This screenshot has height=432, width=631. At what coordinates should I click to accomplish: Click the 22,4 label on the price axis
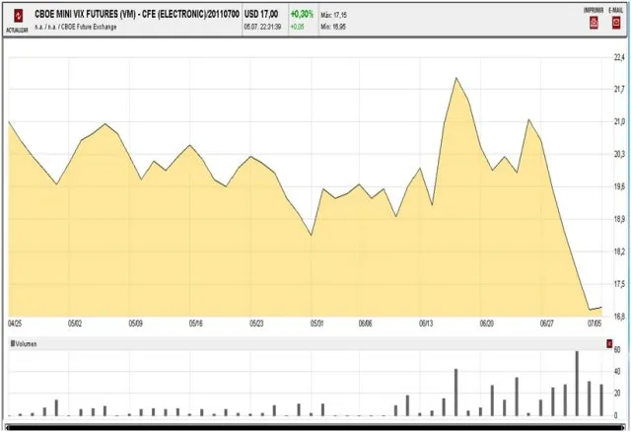point(619,57)
